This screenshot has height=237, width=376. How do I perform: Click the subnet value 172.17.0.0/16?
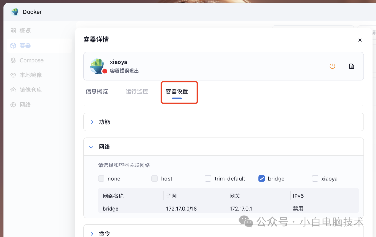coord(181,209)
